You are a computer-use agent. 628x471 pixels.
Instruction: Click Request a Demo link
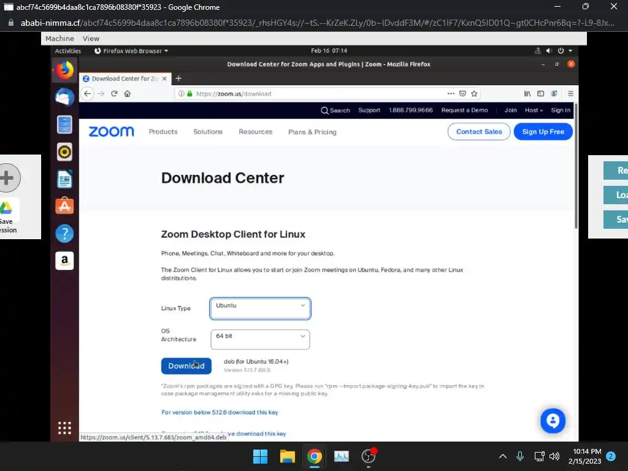[x=465, y=110]
